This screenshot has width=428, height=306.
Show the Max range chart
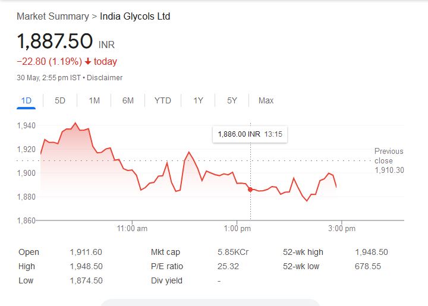(266, 100)
